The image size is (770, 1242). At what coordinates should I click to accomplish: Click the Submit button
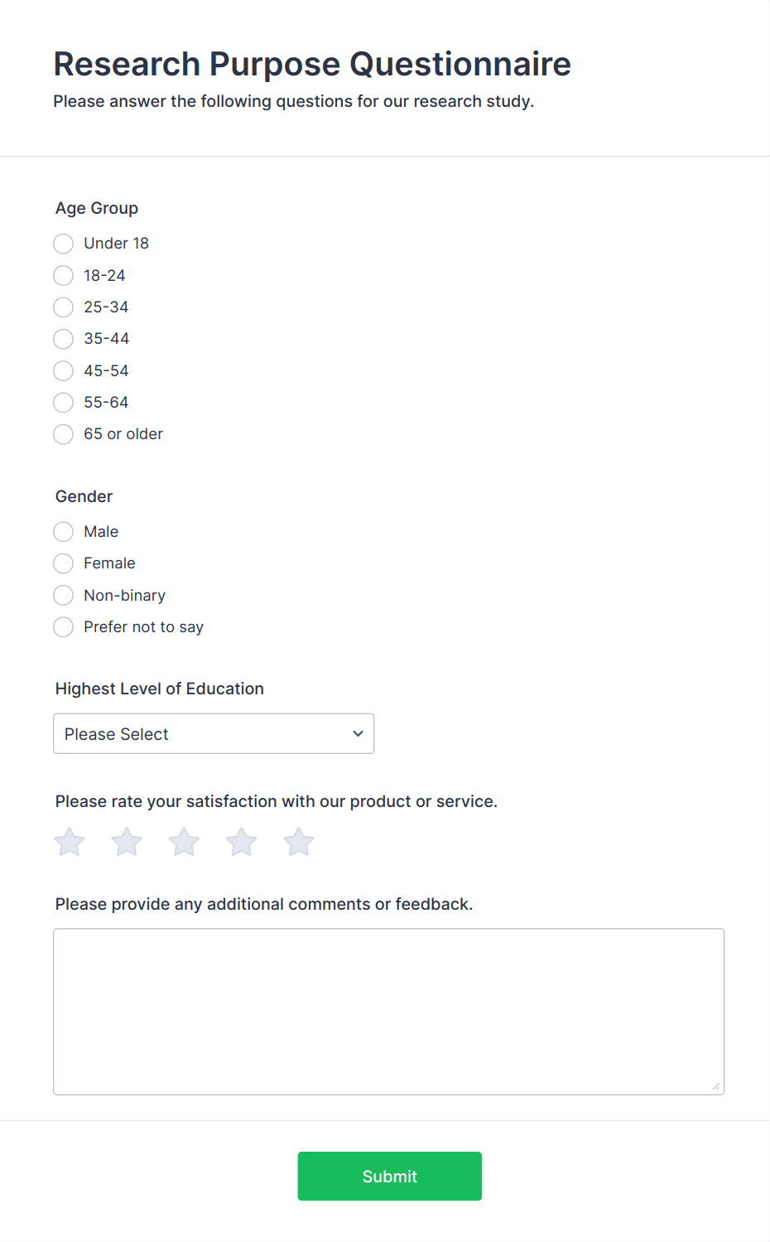(x=389, y=1176)
